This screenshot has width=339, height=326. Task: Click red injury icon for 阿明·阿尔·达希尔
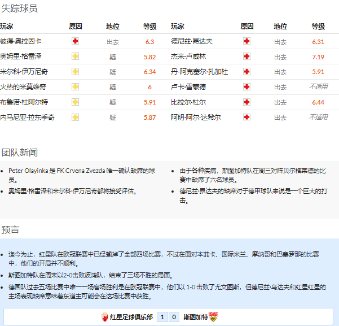click(246, 117)
